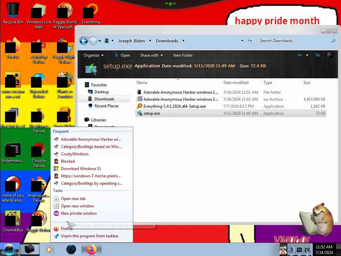This screenshot has height=256, width=341.
Task: Launch Firefox from the desktop icon
Action: click(x=13, y=48)
